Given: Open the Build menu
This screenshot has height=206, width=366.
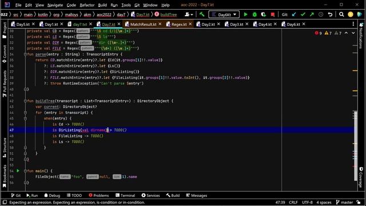Looking at the screenshot, I should [x=102, y=5].
